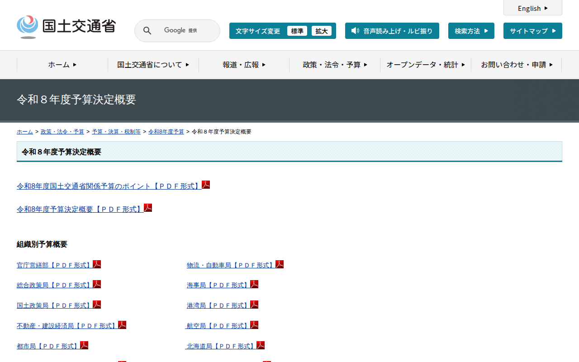The height and width of the screenshot is (362, 579).
Task: Switch site language to English
Action: [533, 8]
